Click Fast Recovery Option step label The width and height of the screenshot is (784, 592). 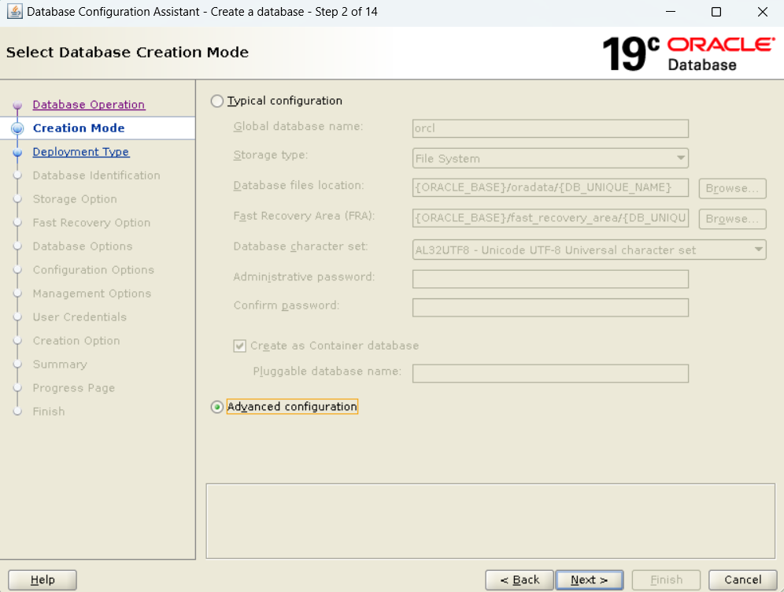tap(91, 223)
